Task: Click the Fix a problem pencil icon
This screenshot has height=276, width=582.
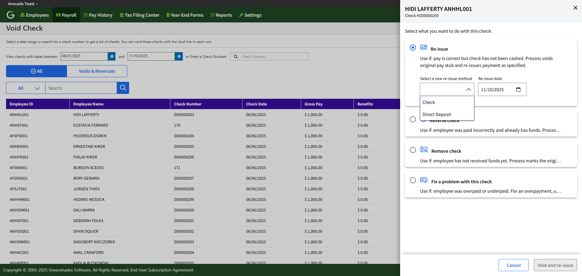Action: click(424, 180)
